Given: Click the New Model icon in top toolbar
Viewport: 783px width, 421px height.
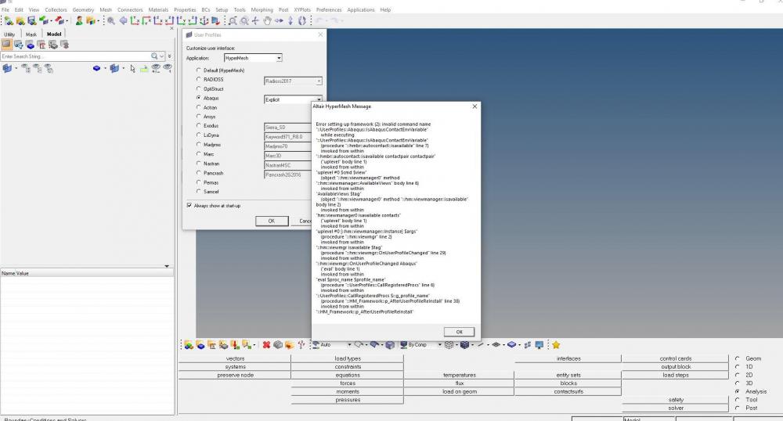Looking at the screenshot, I should point(9,20).
